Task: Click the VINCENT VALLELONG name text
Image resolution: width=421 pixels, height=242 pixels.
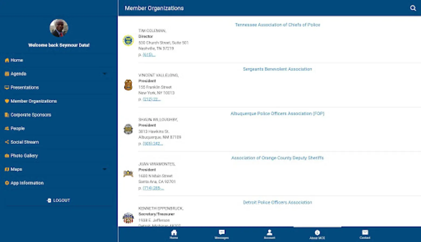Action: (x=158, y=75)
